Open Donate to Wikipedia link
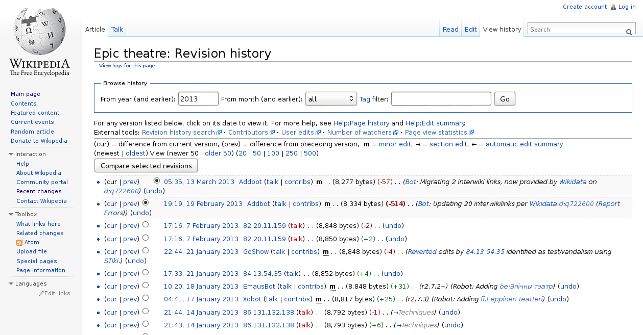 pyautogui.click(x=39, y=141)
